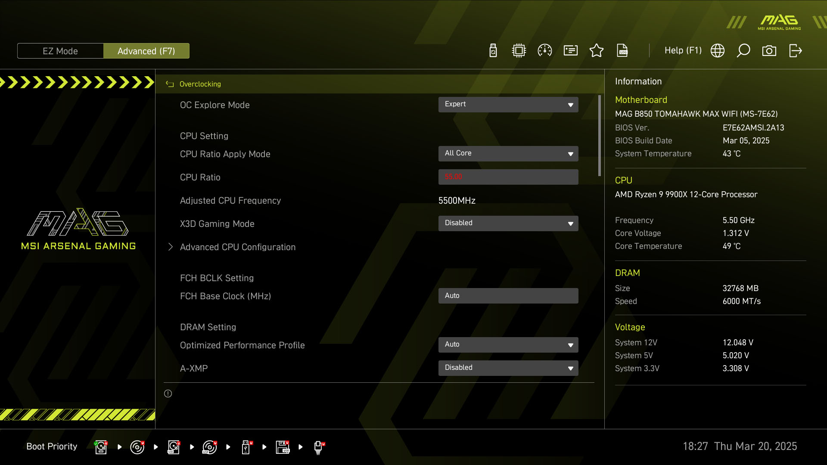Click the Frequency 5.50 GHz value
Screen dimensions: 827x465
point(738,220)
